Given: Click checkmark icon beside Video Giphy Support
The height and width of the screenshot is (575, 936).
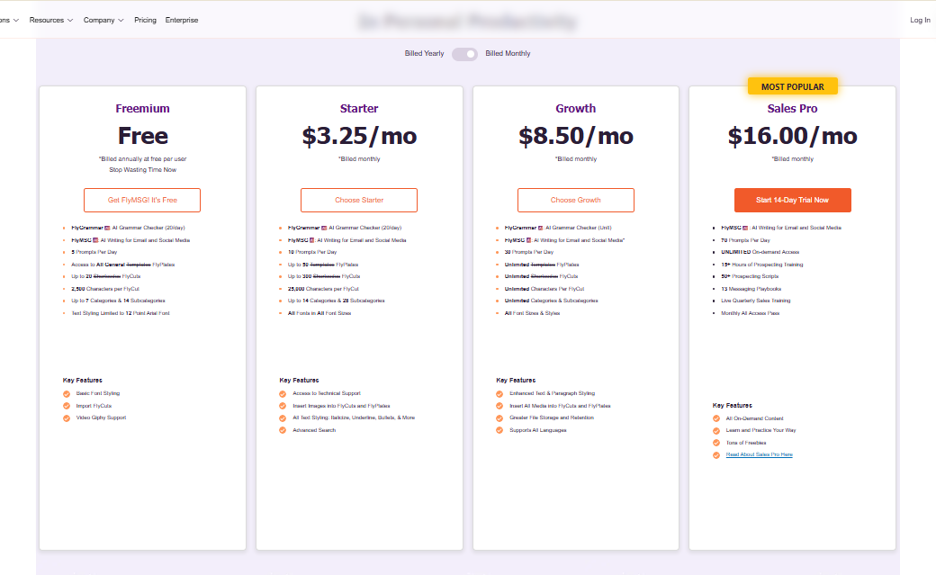Looking at the screenshot, I should tap(67, 418).
